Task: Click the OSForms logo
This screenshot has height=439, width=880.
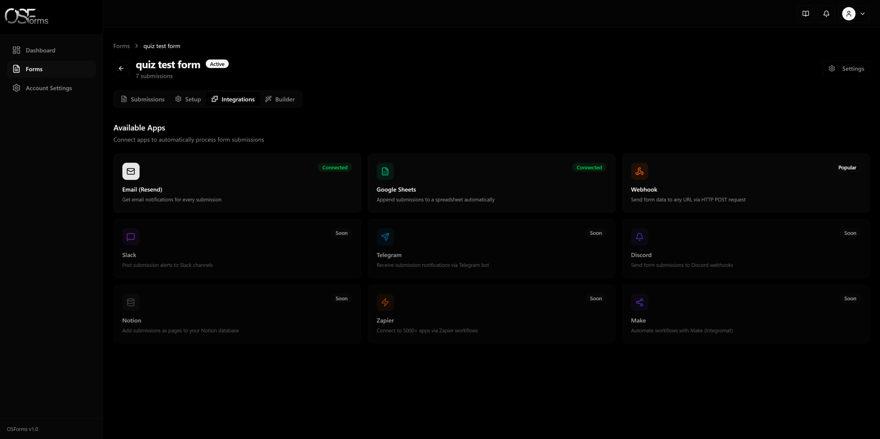Action: (x=26, y=16)
